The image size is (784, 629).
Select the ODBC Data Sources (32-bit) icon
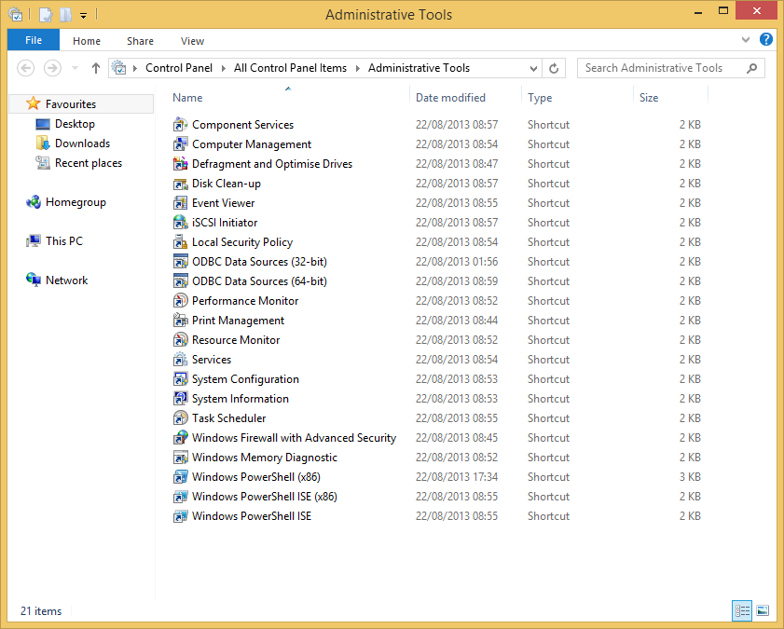[180, 262]
